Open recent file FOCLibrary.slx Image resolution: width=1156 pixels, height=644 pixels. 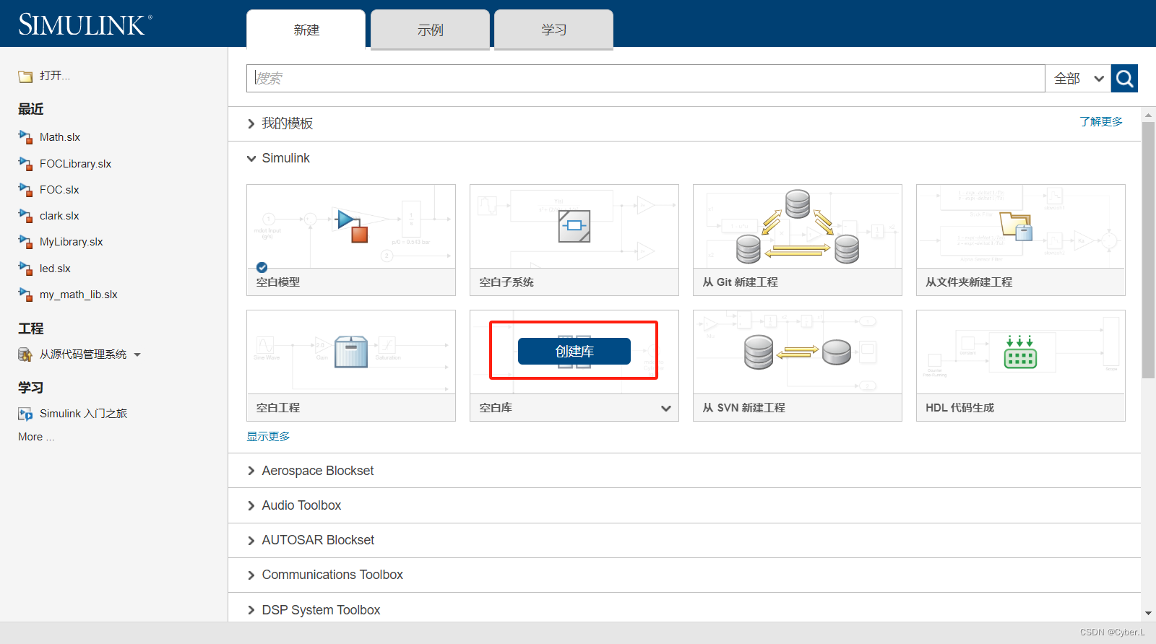76,164
